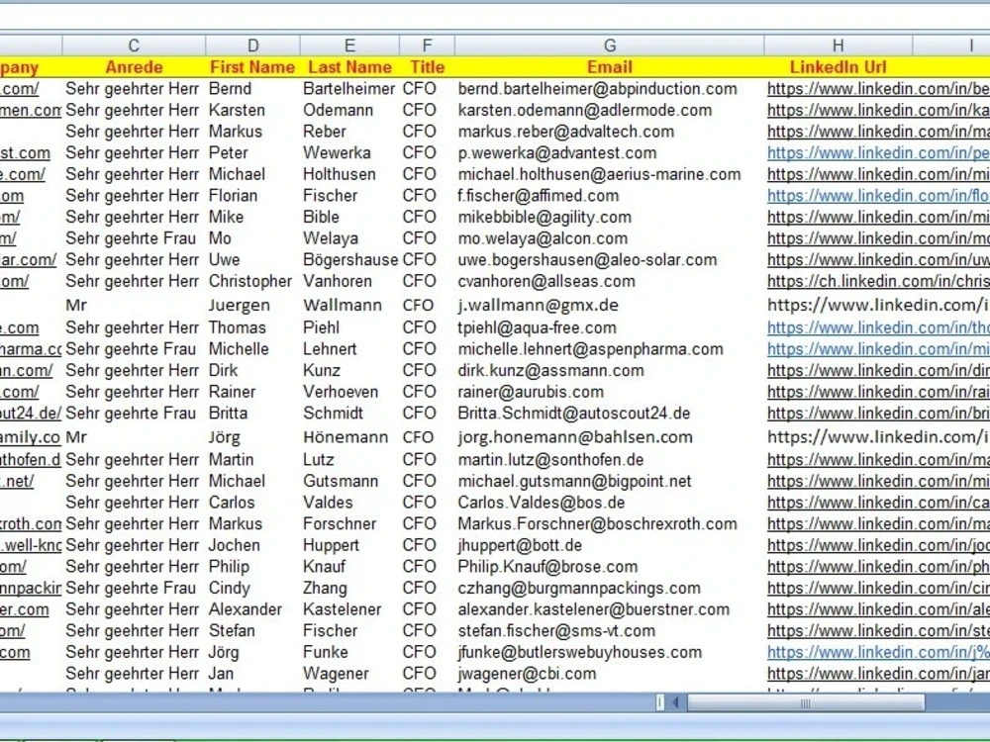Image resolution: width=990 pixels, height=742 pixels.
Task: Select email michael.holthusen@aerius-marine.com
Action: tap(599, 175)
